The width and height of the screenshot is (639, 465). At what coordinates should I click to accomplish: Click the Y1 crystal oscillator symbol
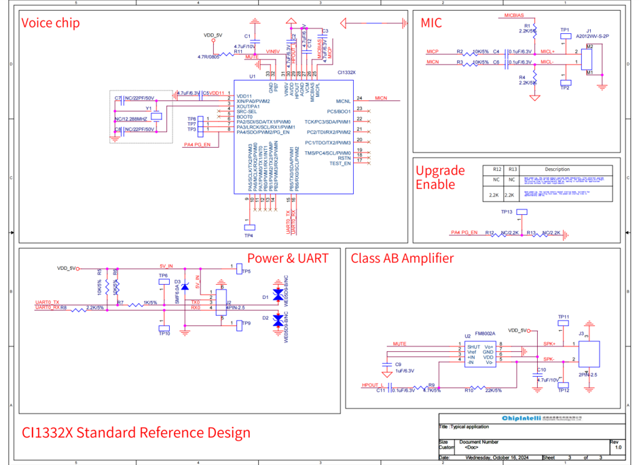[157, 115]
